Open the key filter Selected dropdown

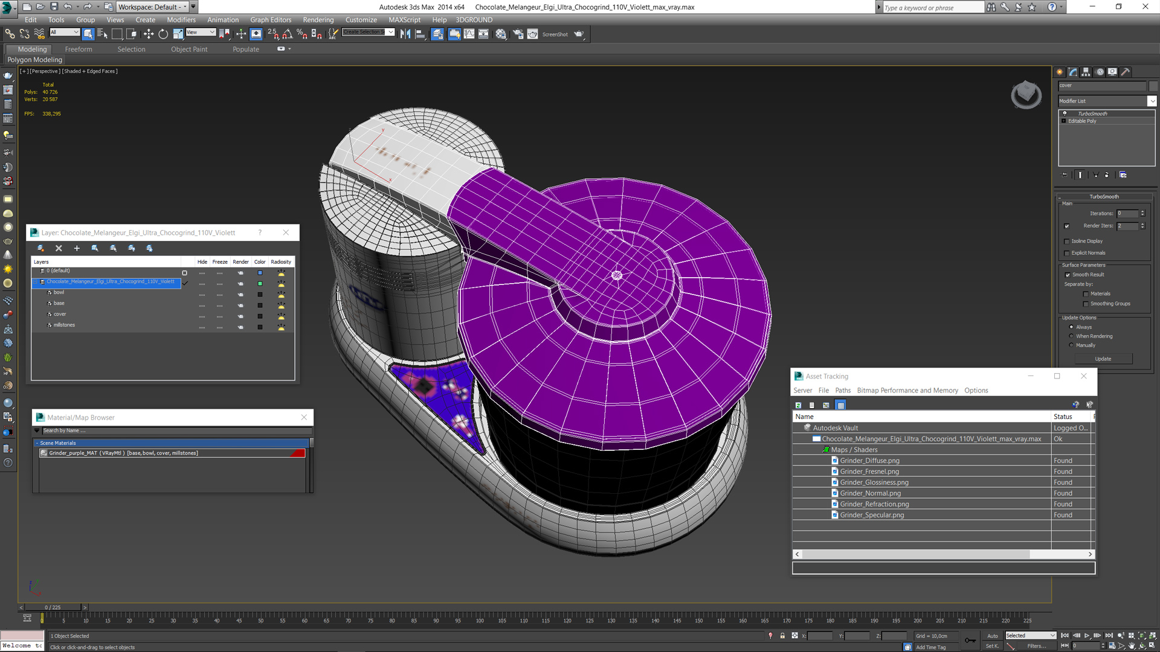tap(1031, 636)
